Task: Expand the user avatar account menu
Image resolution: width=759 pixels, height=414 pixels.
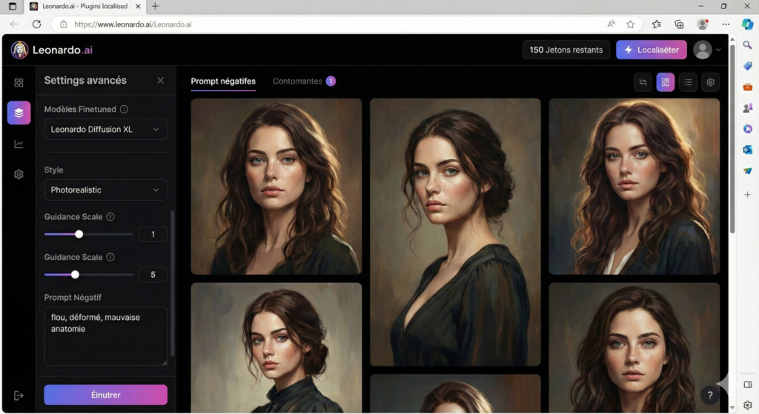Action: point(707,50)
